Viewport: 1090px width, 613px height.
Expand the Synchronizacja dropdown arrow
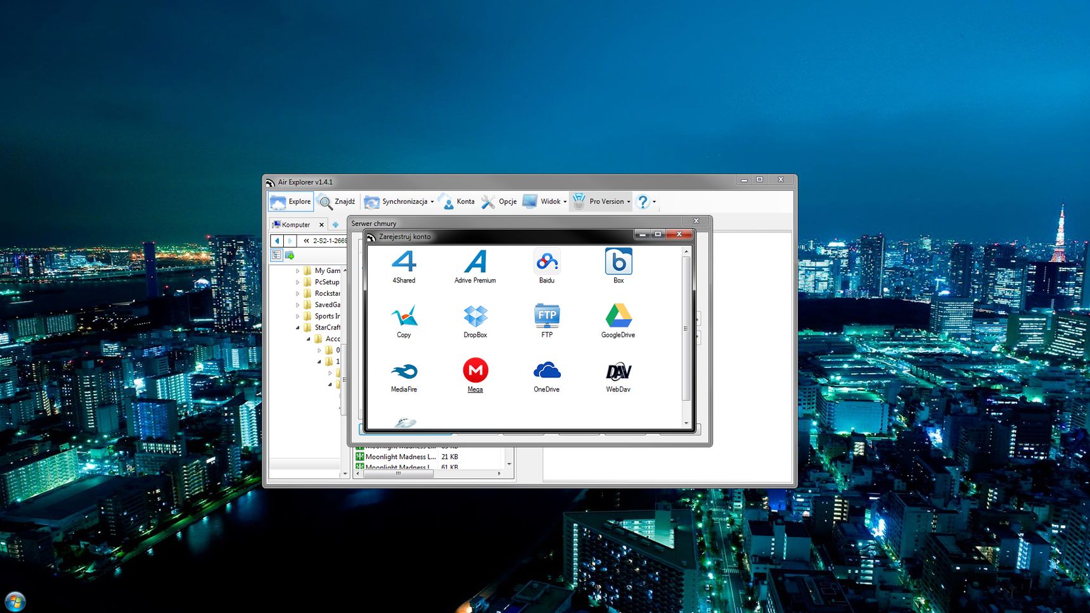432,202
